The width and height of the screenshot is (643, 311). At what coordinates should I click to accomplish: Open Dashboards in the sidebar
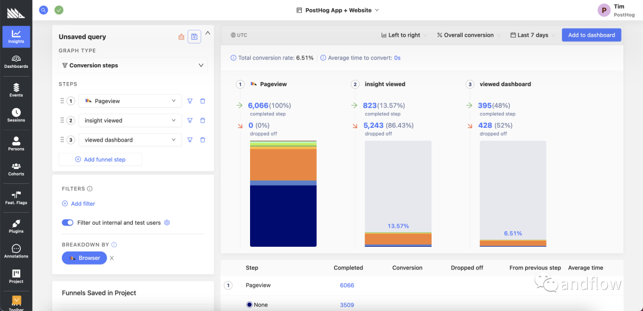coord(16,61)
